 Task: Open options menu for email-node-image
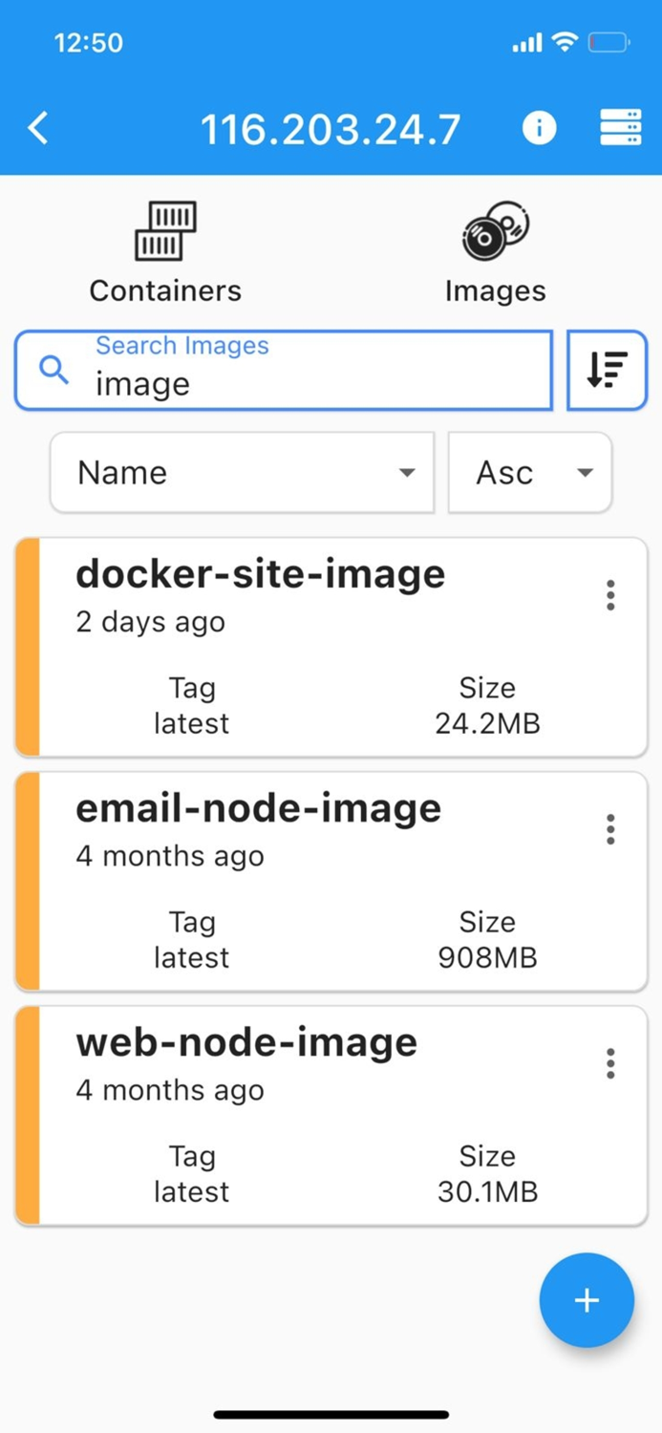pyautogui.click(x=609, y=829)
